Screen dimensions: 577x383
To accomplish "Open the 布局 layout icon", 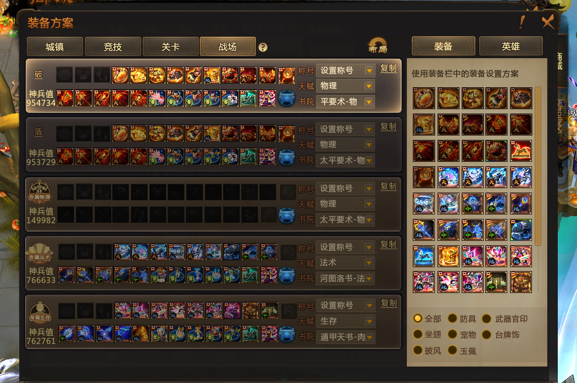I will coord(378,46).
